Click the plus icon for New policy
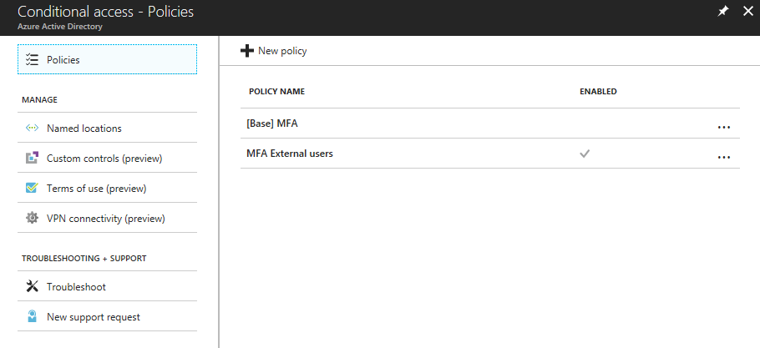Image resolution: width=760 pixels, height=348 pixels. pyautogui.click(x=247, y=50)
